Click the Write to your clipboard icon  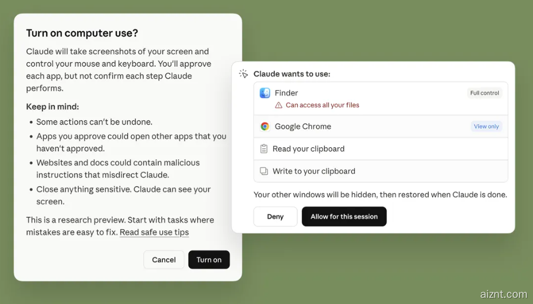pos(264,171)
